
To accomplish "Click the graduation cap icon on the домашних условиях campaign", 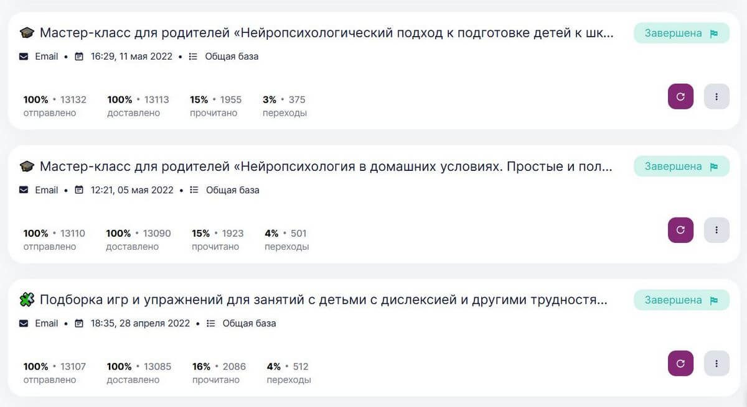I will click(27, 167).
